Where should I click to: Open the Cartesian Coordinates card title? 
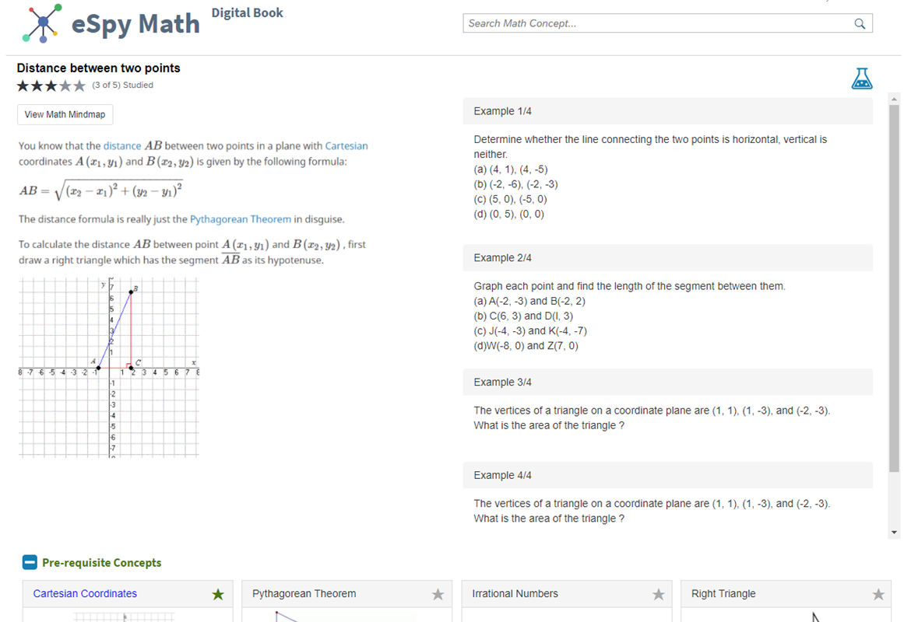click(85, 593)
